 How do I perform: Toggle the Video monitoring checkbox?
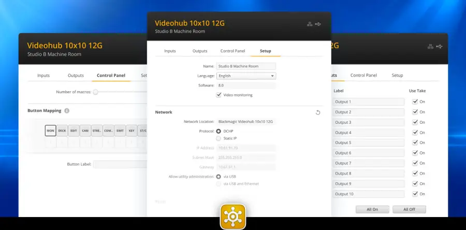pos(219,95)
